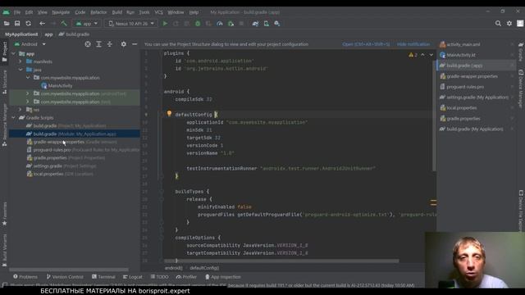Go to next highlighted error arrow
This screenshot has width=525, height=295.
[x=431, y=55]
